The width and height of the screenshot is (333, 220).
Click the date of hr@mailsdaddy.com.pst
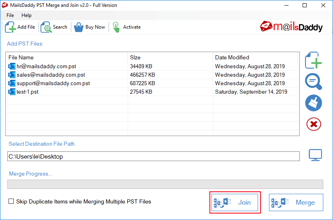click(250, 66)
